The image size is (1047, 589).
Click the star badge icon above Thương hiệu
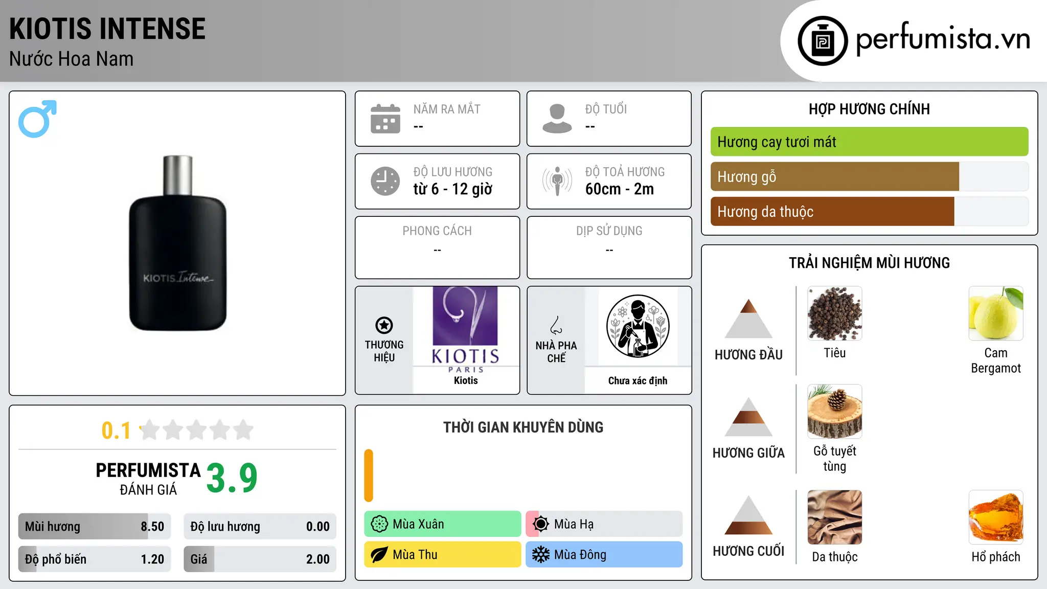(x=384, y=325)
